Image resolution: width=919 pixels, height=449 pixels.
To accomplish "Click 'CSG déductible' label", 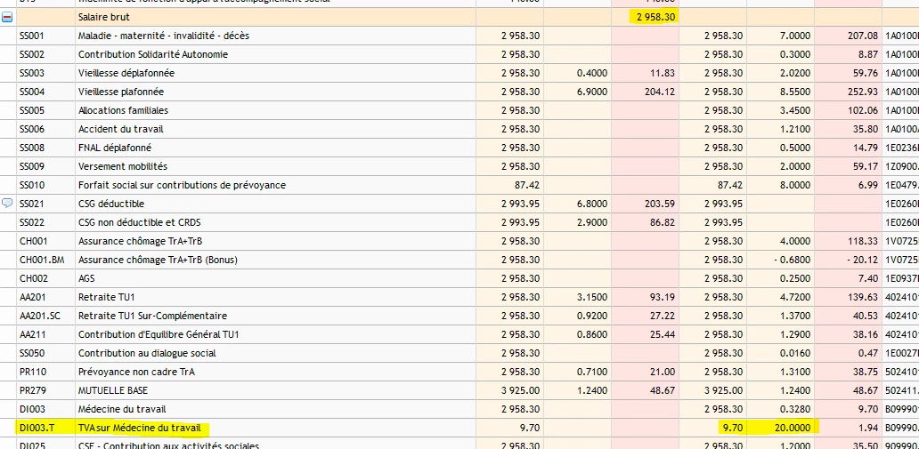I will 110,204.
